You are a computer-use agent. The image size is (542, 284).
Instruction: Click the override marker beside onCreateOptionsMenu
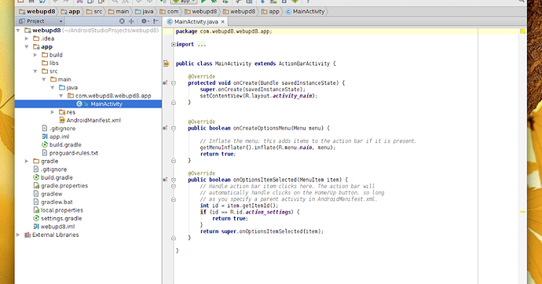[165, 128]
